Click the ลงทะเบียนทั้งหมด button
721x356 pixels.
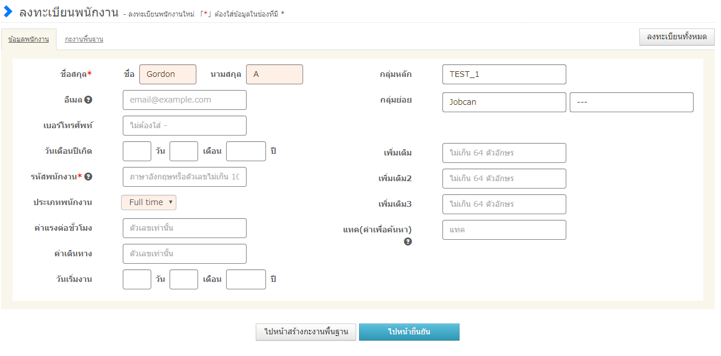point(676,36)
